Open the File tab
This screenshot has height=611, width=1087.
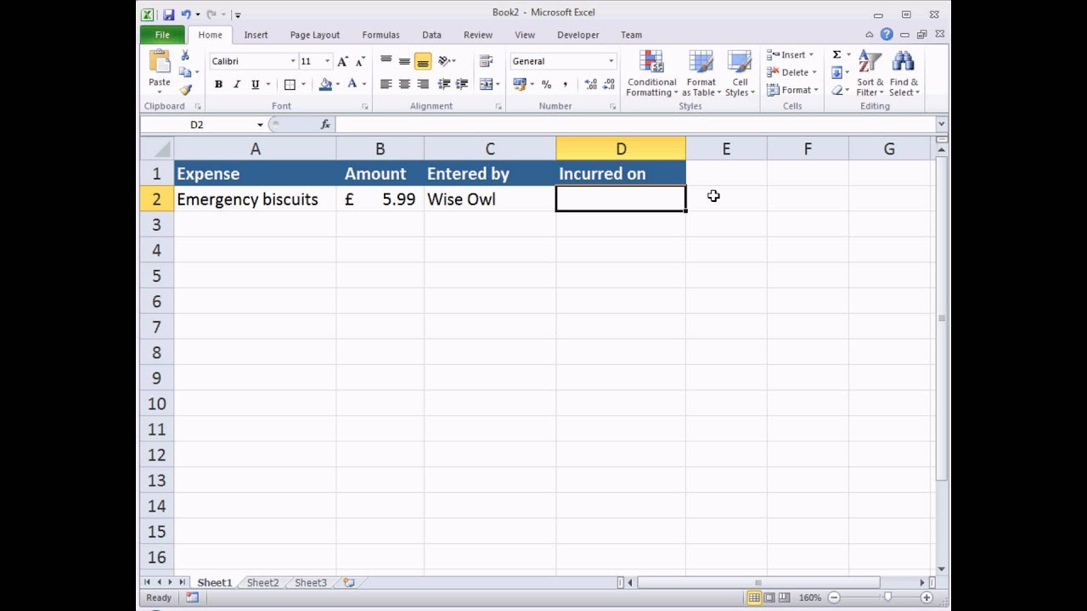click(162, 35)
